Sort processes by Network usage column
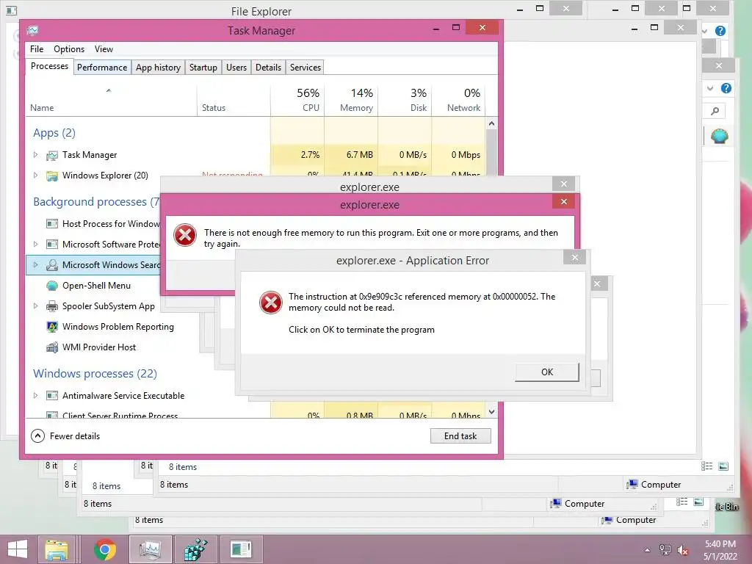Screen dimensions: 752x564 point(459,100)
